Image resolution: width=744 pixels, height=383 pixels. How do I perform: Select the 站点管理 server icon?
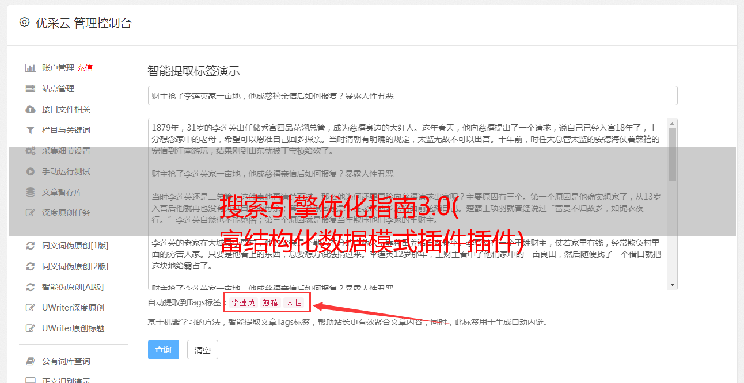tap(31, 89)
